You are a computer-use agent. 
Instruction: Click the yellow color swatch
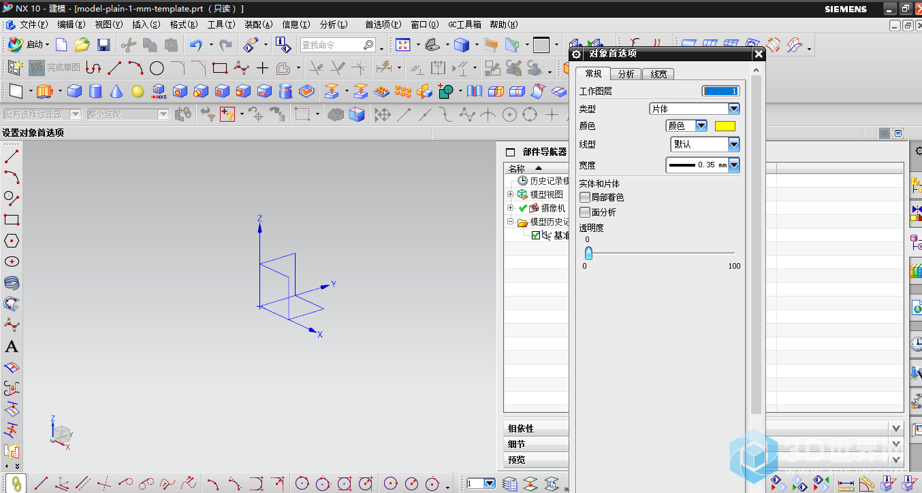tap(725, 126)
